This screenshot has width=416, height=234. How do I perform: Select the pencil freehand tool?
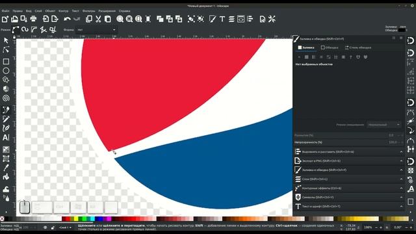[x=6, y=119]
